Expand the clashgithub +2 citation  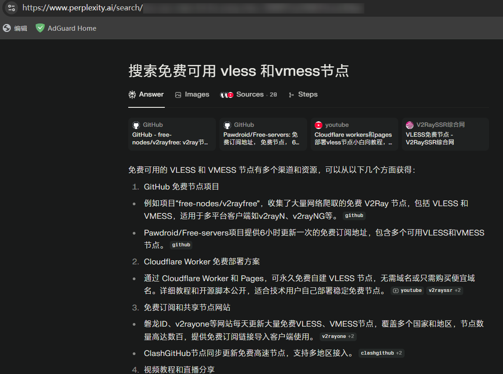point(381,353)
